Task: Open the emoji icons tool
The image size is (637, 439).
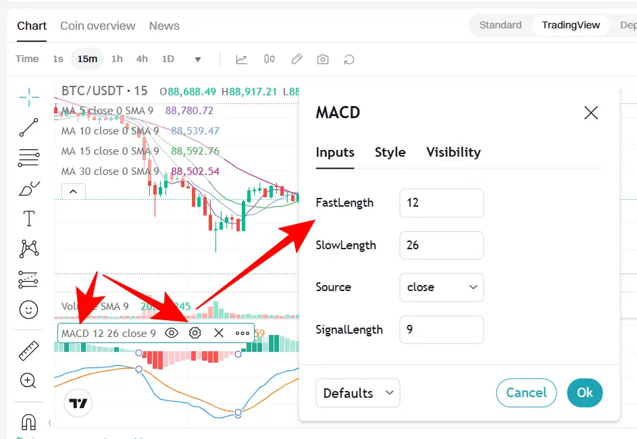Action: point(29,309)
